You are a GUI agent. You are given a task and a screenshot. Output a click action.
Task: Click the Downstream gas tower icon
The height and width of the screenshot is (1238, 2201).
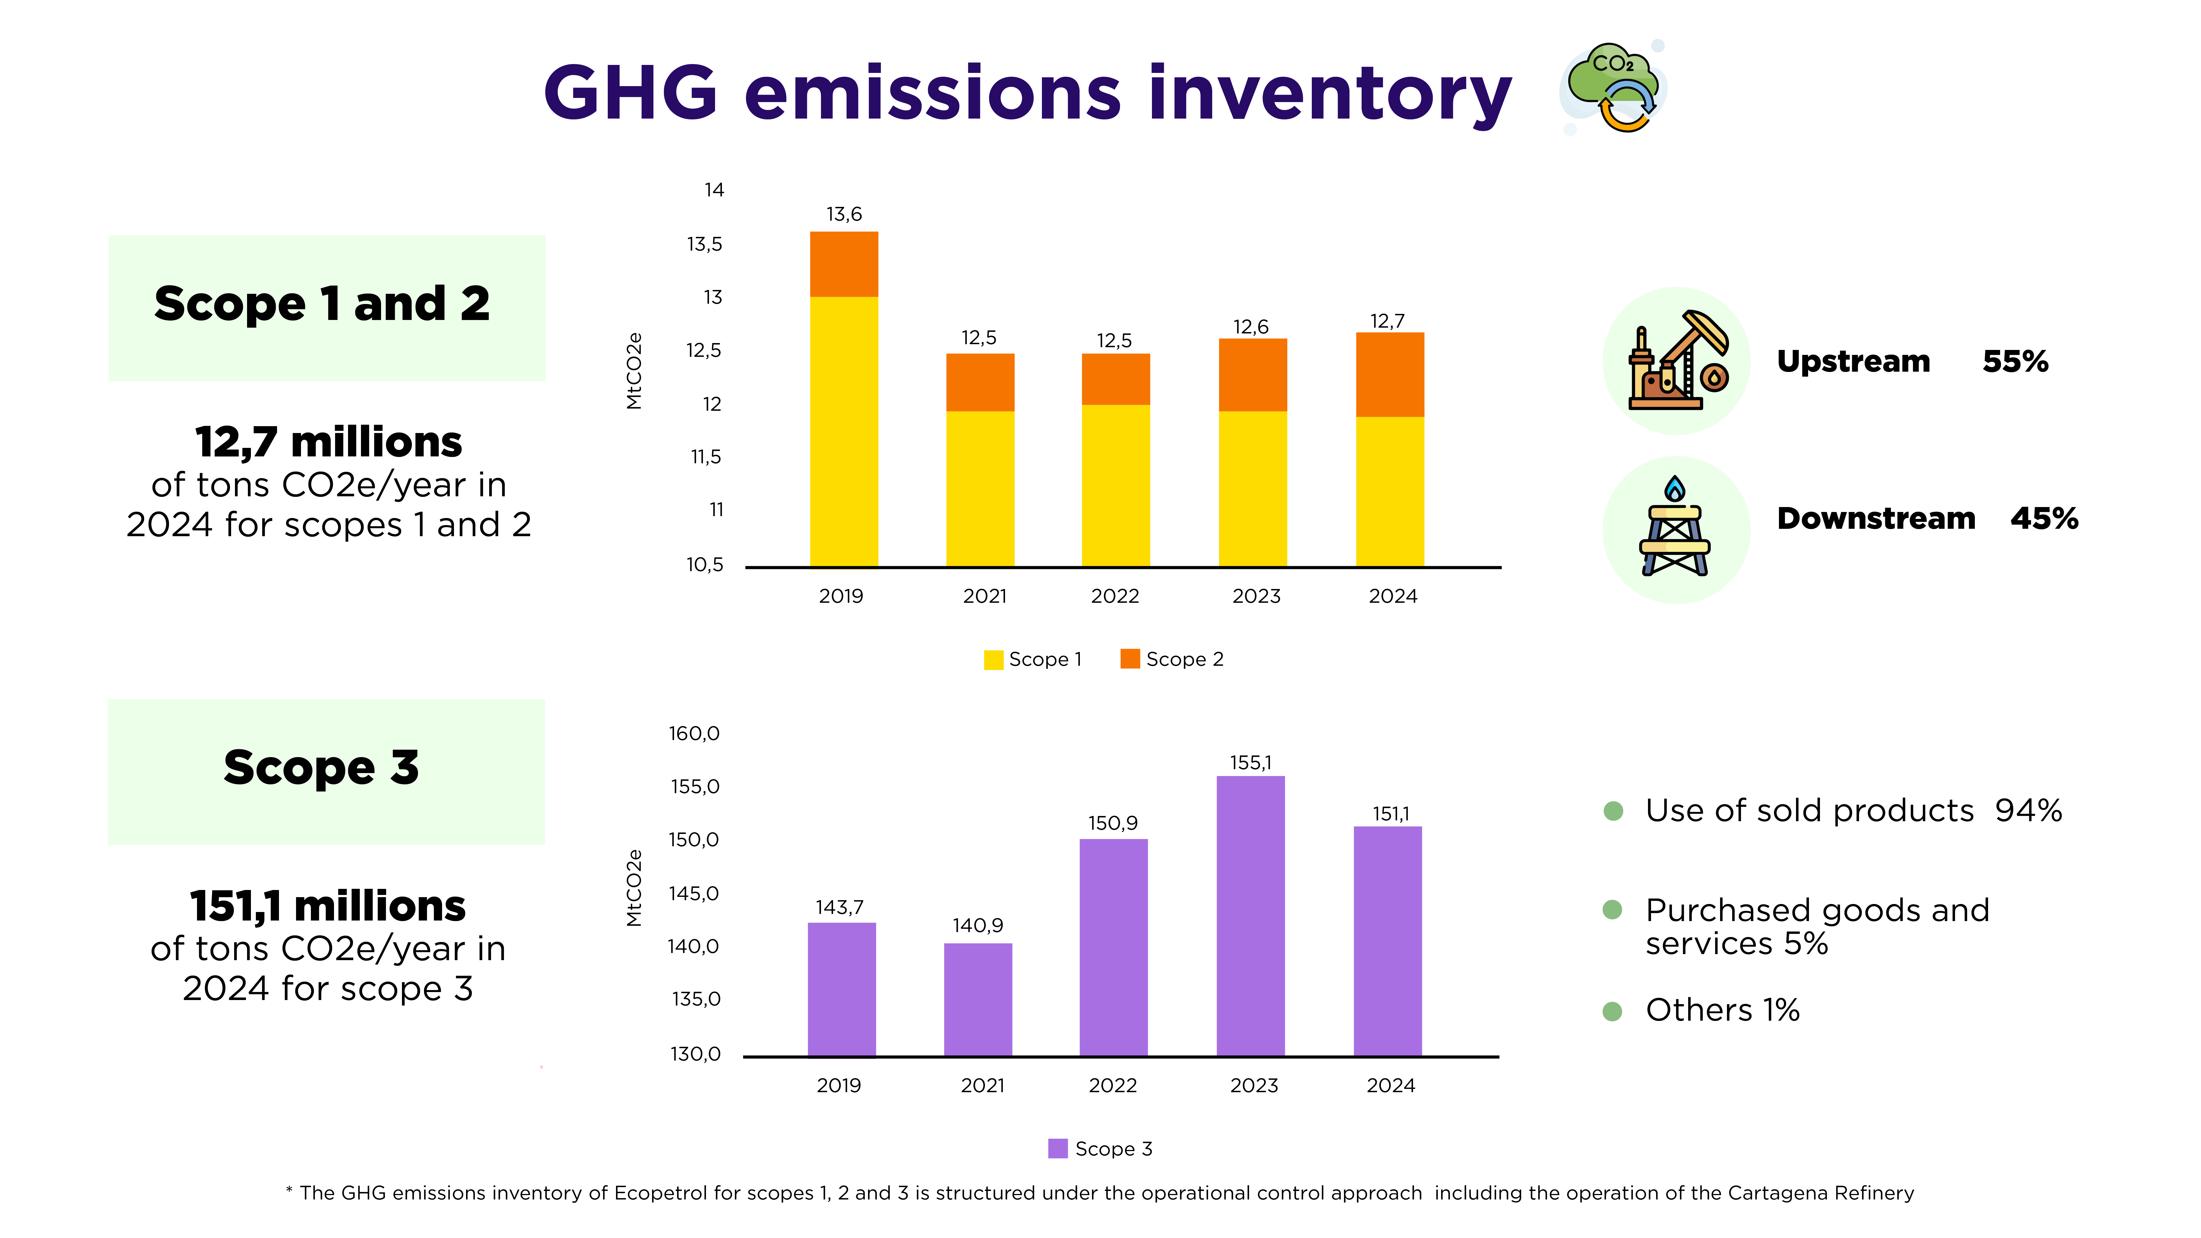tap(1676, 530)
